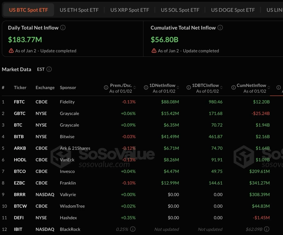This screenshot has width=283, height=235.
Task: Select the US SOL Spot ETF tab
Action: [x=180, y=10]
